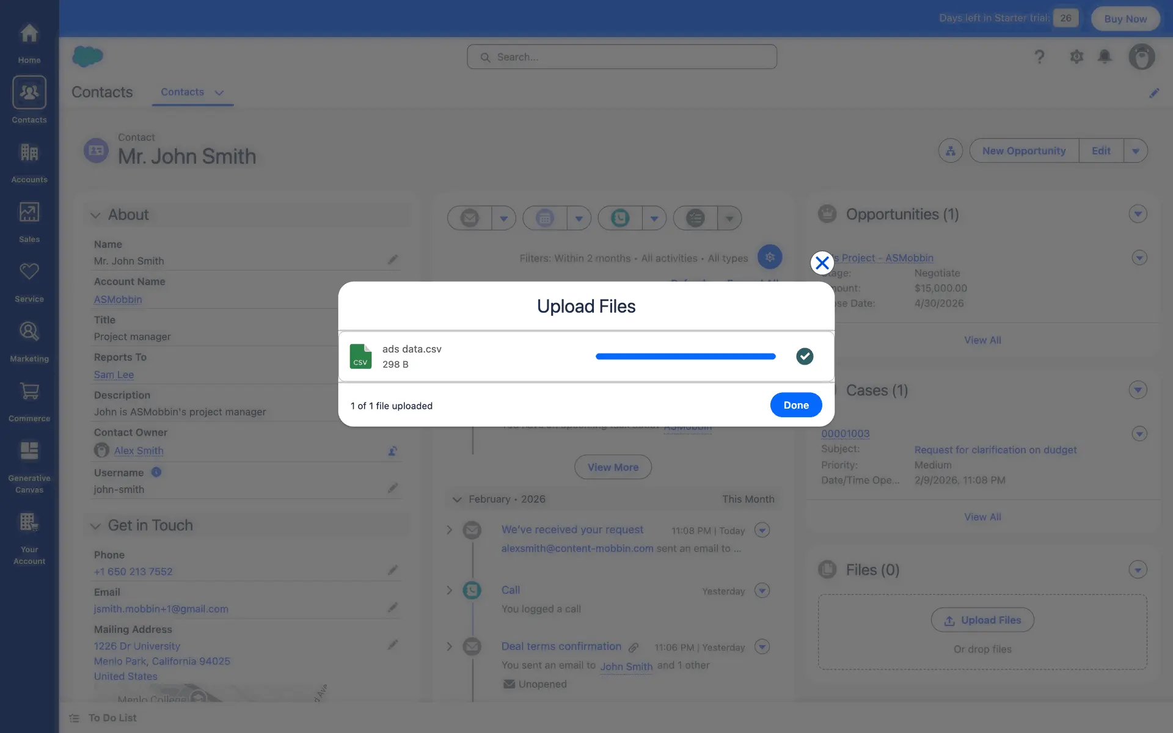Open Generative Canvas in sidebar
The width and height of the screenshot is (1173, 733).
(29, 467)
